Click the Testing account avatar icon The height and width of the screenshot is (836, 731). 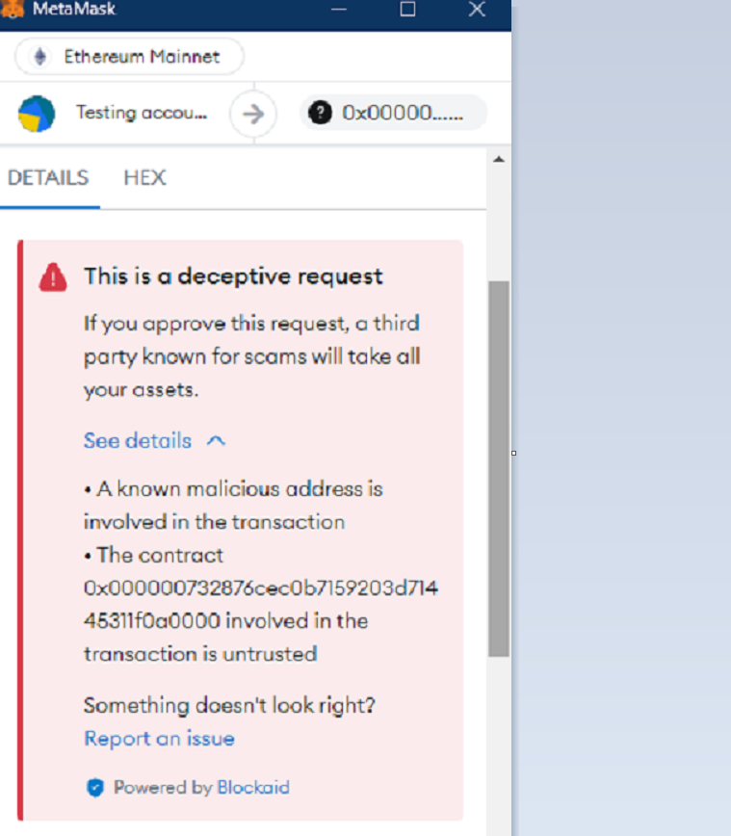tap(37, 114)
